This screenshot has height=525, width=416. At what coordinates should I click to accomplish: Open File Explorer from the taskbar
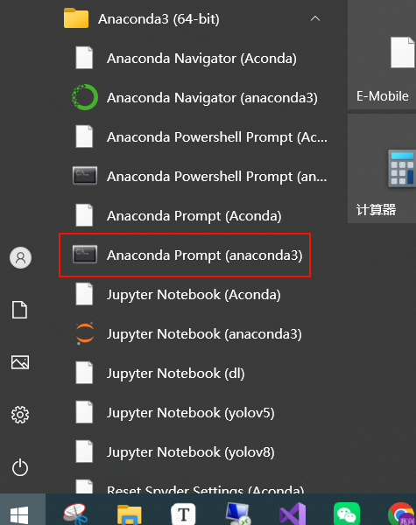pos(129,514)
